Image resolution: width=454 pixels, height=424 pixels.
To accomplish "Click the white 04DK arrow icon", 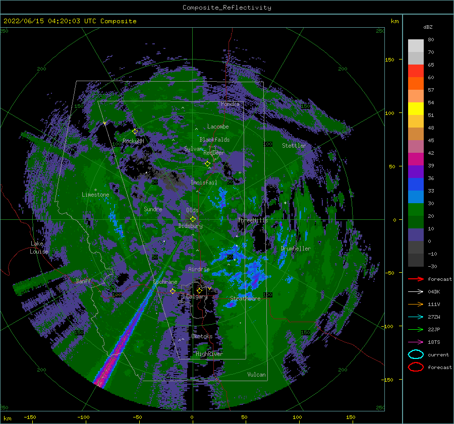I will (416, 291).
